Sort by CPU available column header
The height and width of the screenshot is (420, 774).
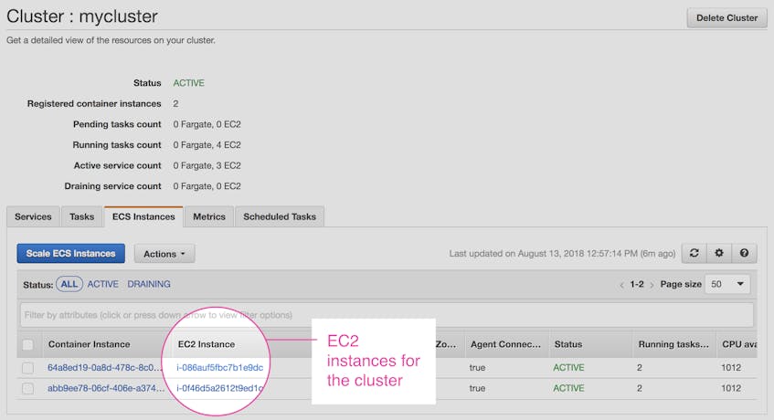[x=739, y=344]
